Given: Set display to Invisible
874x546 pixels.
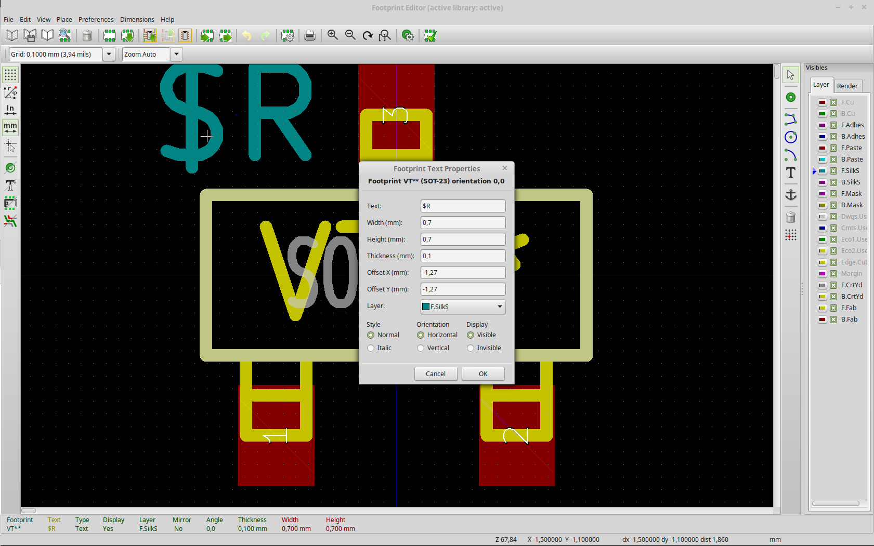Looking at the screenshot, I should click(x=471, y=348).
